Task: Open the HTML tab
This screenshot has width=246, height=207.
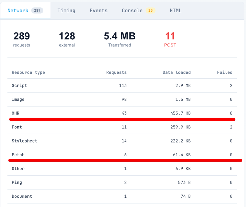Action: point(176,10)
